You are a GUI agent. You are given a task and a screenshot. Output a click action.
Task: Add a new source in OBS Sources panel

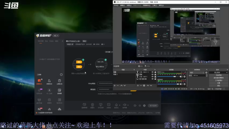point(138,85)
